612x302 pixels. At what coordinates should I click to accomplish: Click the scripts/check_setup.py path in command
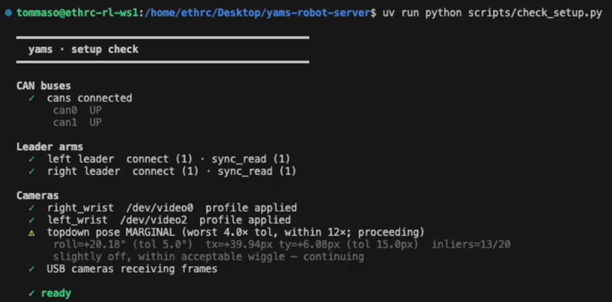coord(535,13)
